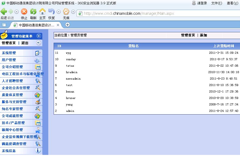Open the back/forward history dropdown arrow
This screenshot has width=240, height=156.
pos(16,12)
